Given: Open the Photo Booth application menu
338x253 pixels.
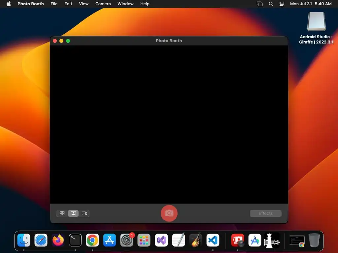Looking at the screenshot, I should pos(31,4).
